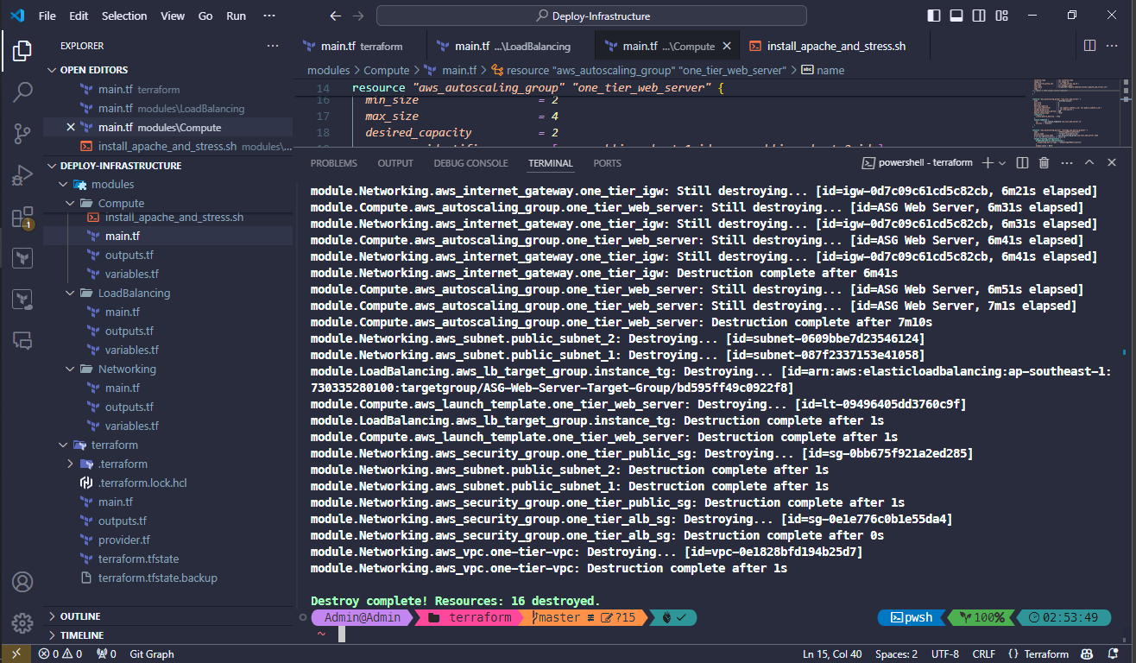Switch to the Ports panel tab
The image size is (1136, 663).
(607, 163)
